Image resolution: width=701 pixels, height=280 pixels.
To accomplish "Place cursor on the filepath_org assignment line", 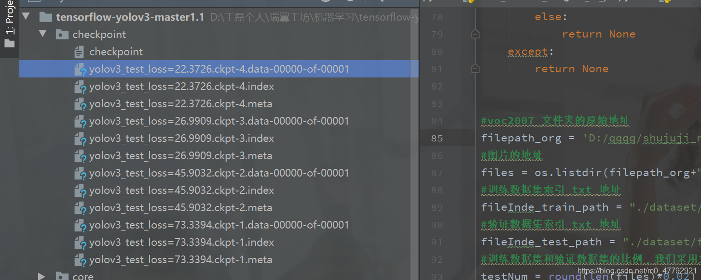I will 591,139.
